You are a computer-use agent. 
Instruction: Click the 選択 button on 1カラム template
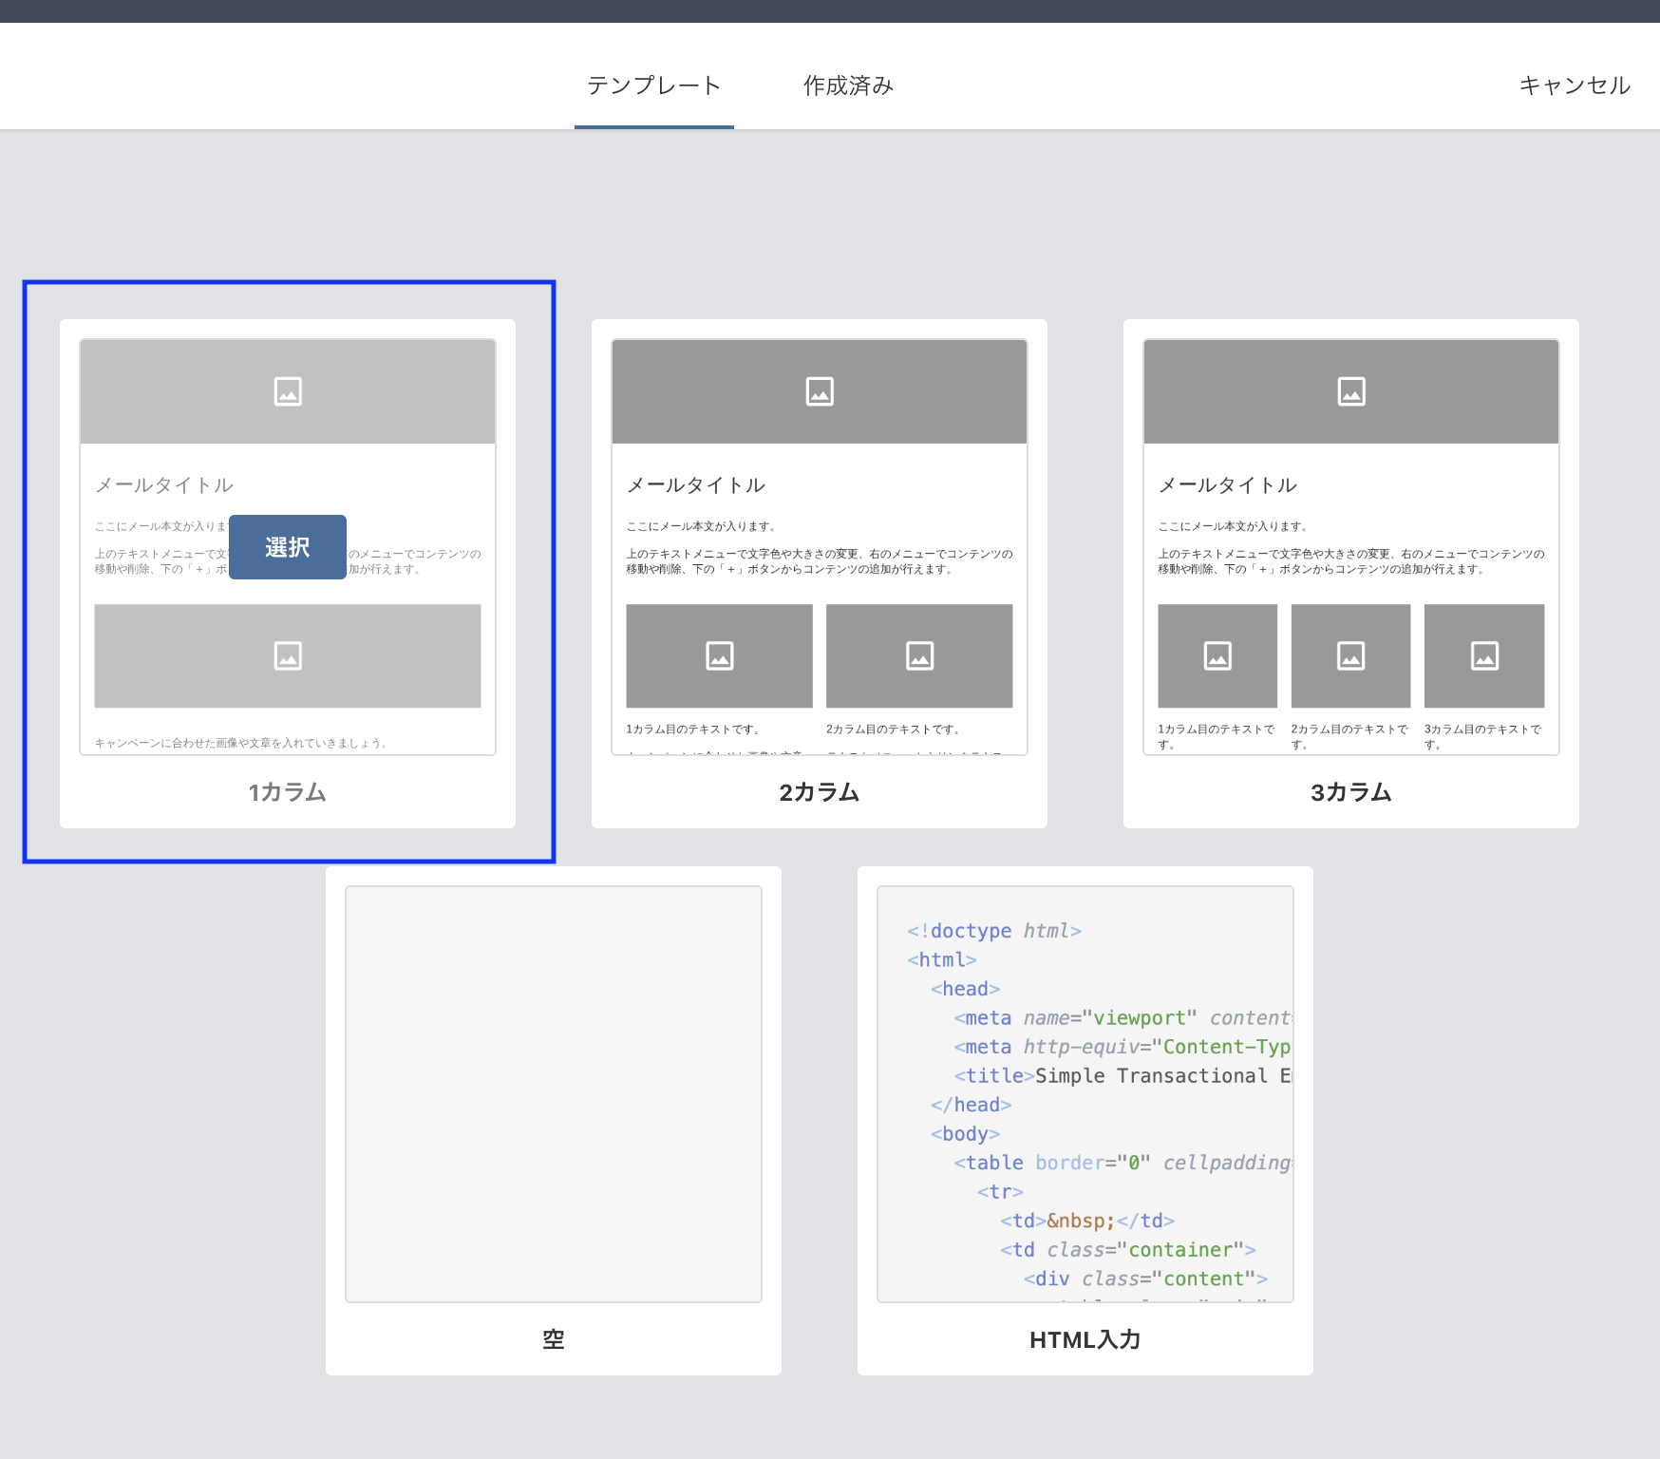(287, 547)
